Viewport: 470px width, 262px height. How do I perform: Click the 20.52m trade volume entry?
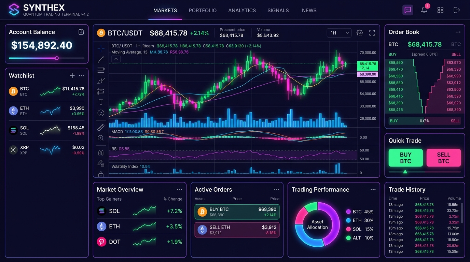point(453,246)
